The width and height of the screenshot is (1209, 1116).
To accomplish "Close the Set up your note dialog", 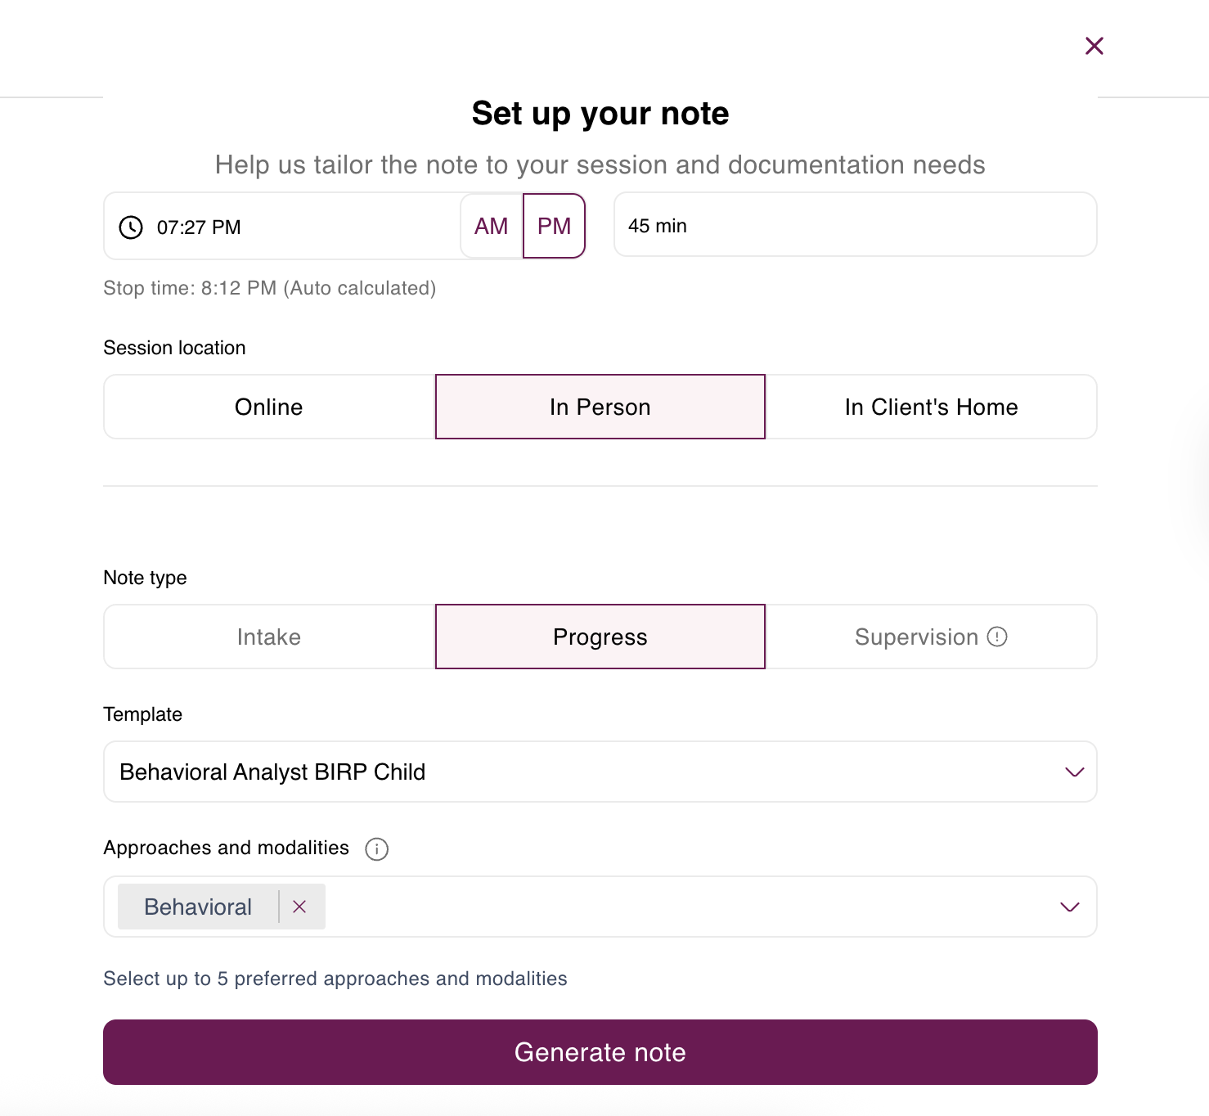I will coord(1094,46).
